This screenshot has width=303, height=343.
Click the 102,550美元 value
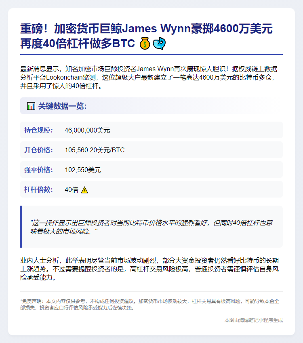(x=83, y=170)
